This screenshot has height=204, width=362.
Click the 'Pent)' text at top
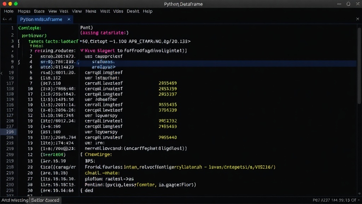pos(87,28)
